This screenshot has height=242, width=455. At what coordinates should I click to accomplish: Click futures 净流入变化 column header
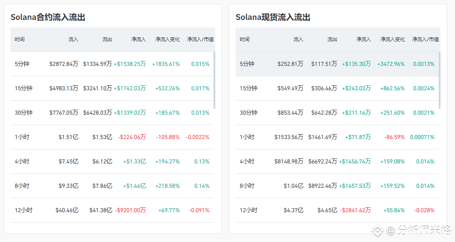[167, 39]
